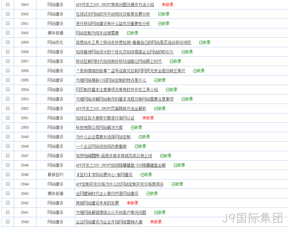The width and height of the screenshot is (288, 228).
Task: Click category 媒体报道 in row 2843
Action: point(55,193)
